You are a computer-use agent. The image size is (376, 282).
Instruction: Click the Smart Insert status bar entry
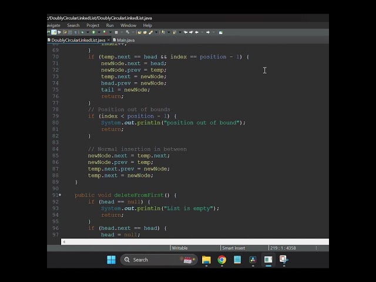pos(234,248)
